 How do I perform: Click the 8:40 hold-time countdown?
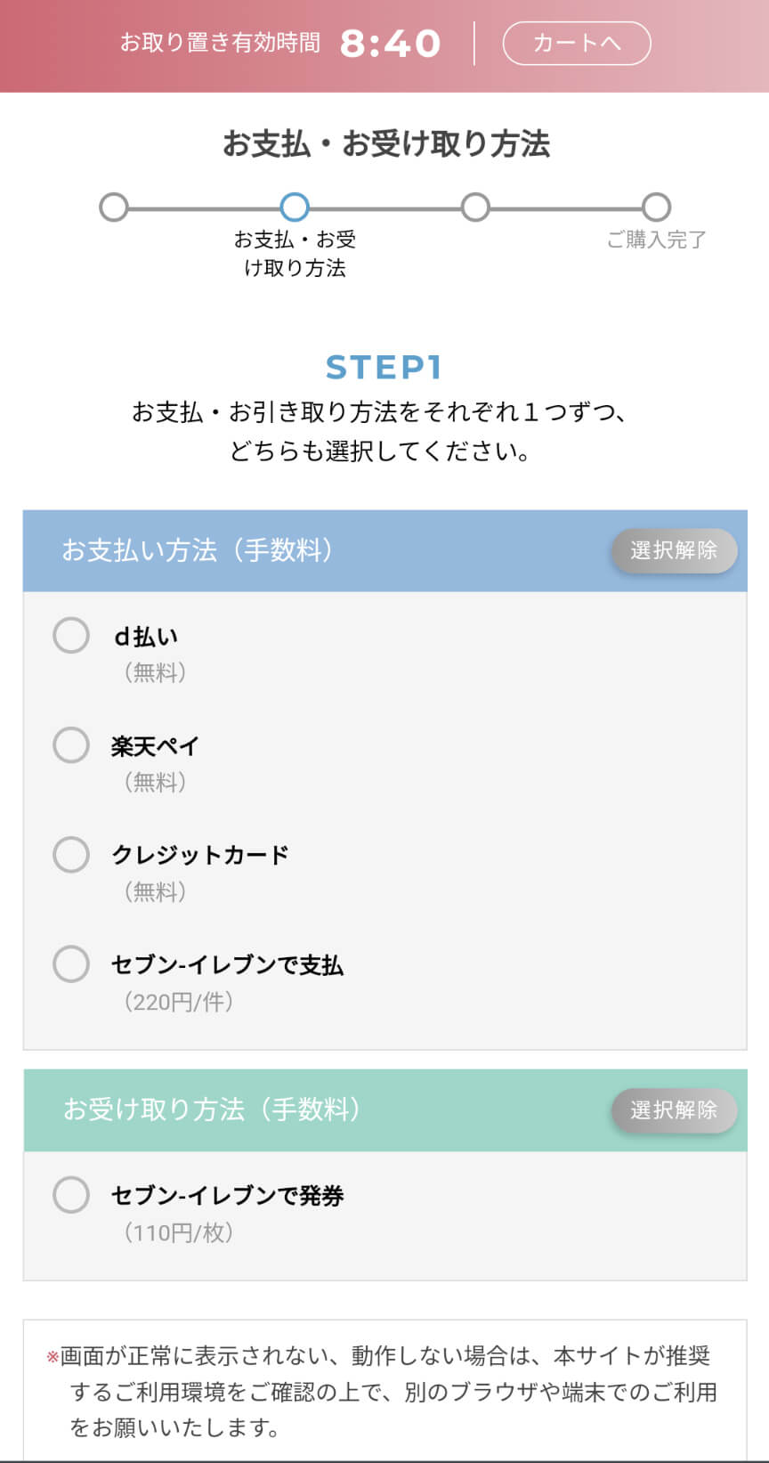391,43
